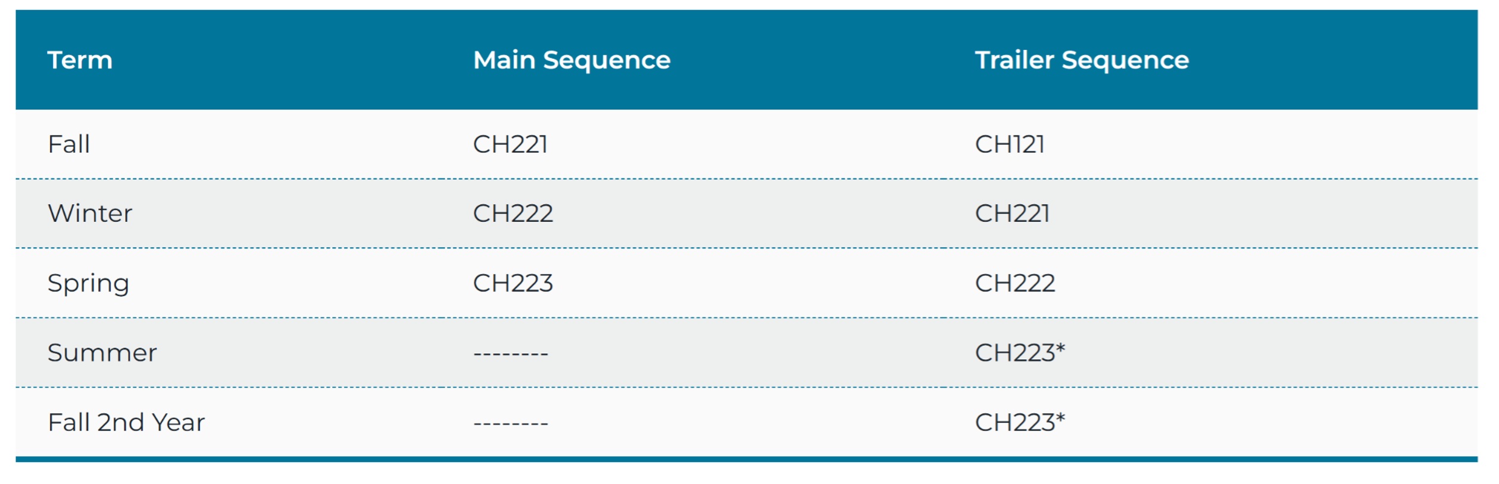The width and height of the screenshot is (1499, 484).
Task: Select the dashes in the Summer row
Action: (511, 354)
